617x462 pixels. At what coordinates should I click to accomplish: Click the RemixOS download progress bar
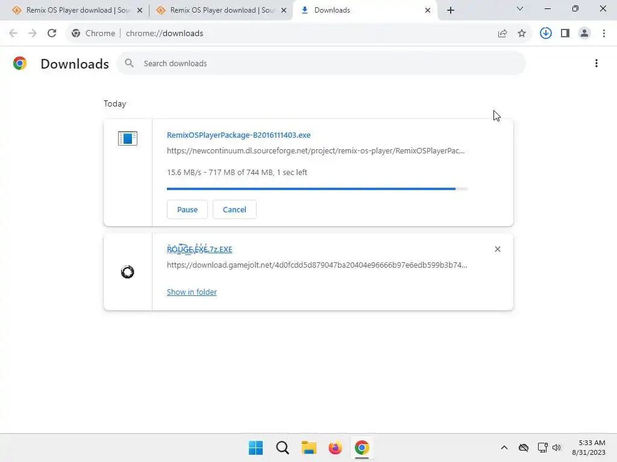(317, 189)
